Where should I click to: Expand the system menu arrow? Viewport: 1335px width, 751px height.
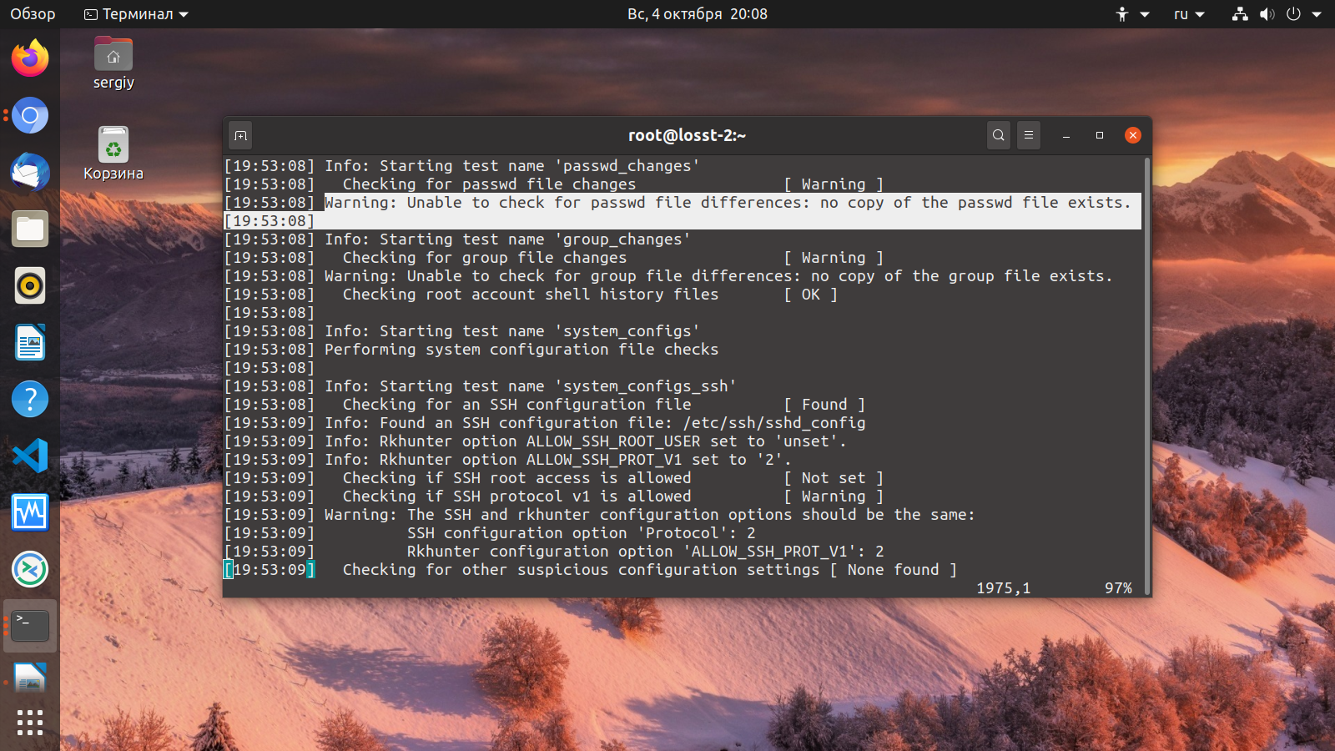tap(1317, 14)
